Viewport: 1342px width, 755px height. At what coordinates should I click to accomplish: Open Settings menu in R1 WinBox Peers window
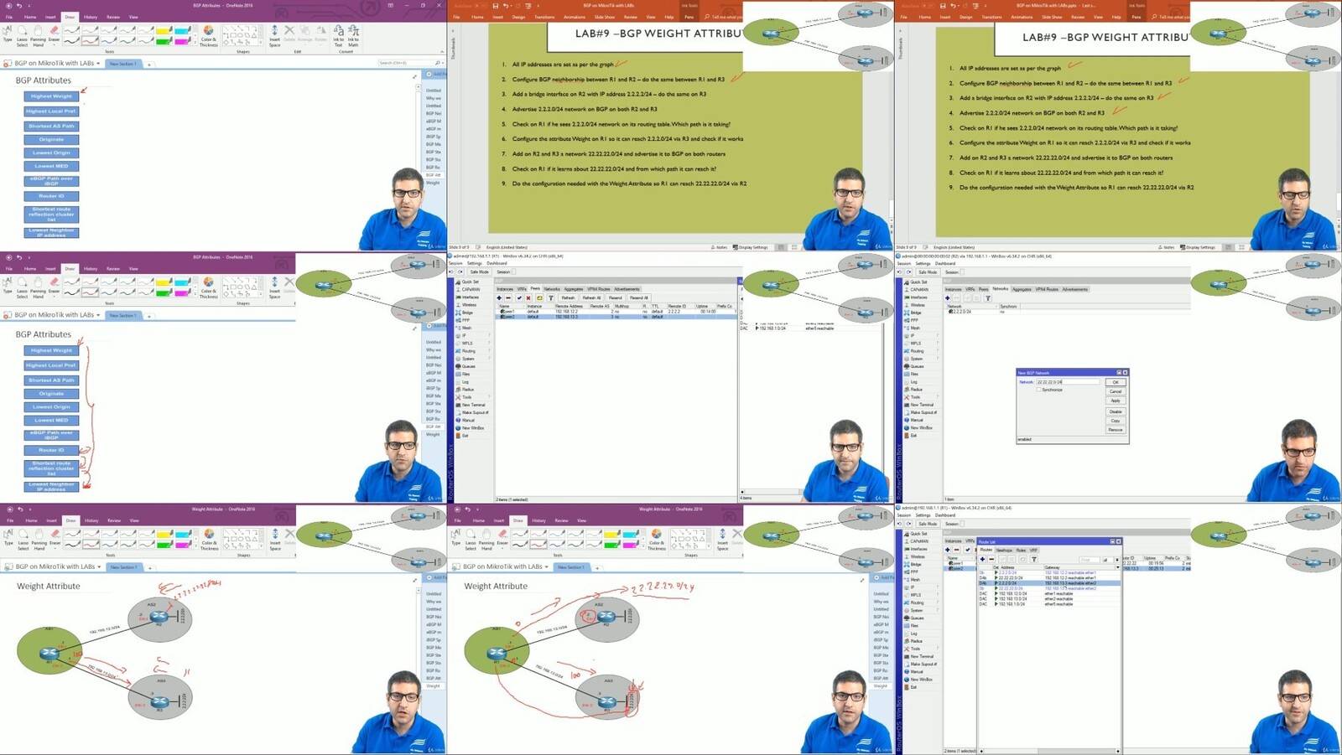pyautogui.click(x=475, y=263)
